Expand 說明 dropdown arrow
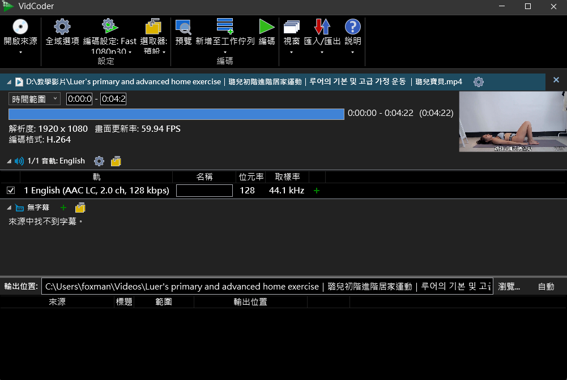Screen dimensions: 567x380 click(x=352, y=53)
